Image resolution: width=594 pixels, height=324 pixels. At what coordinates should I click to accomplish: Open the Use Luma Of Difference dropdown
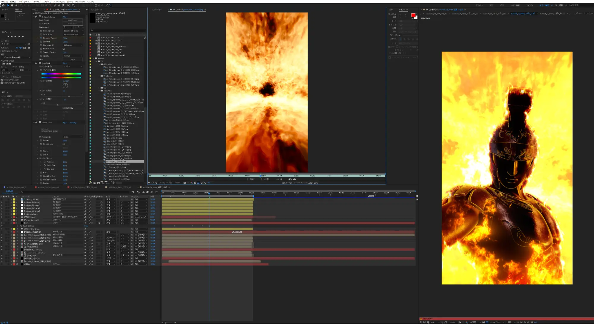tap(73, 45)
